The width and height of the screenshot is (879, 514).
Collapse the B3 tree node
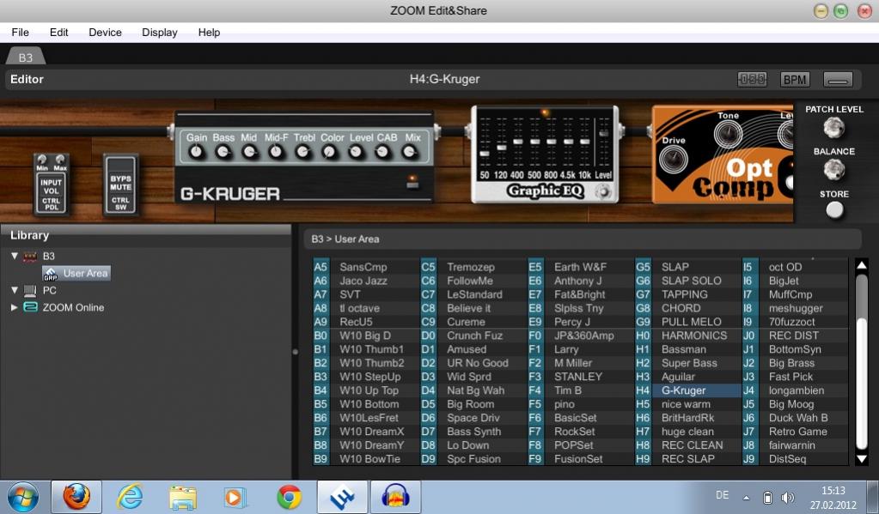[15, 256]
